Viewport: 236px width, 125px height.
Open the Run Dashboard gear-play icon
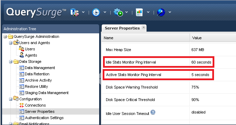[118, 12]
